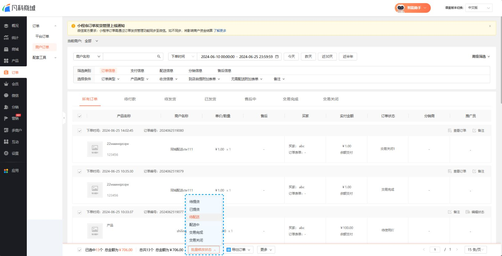This screenshot has width=502, height=256.
Task: Open the 智能助手 assistant button
Action: [413, 8]
